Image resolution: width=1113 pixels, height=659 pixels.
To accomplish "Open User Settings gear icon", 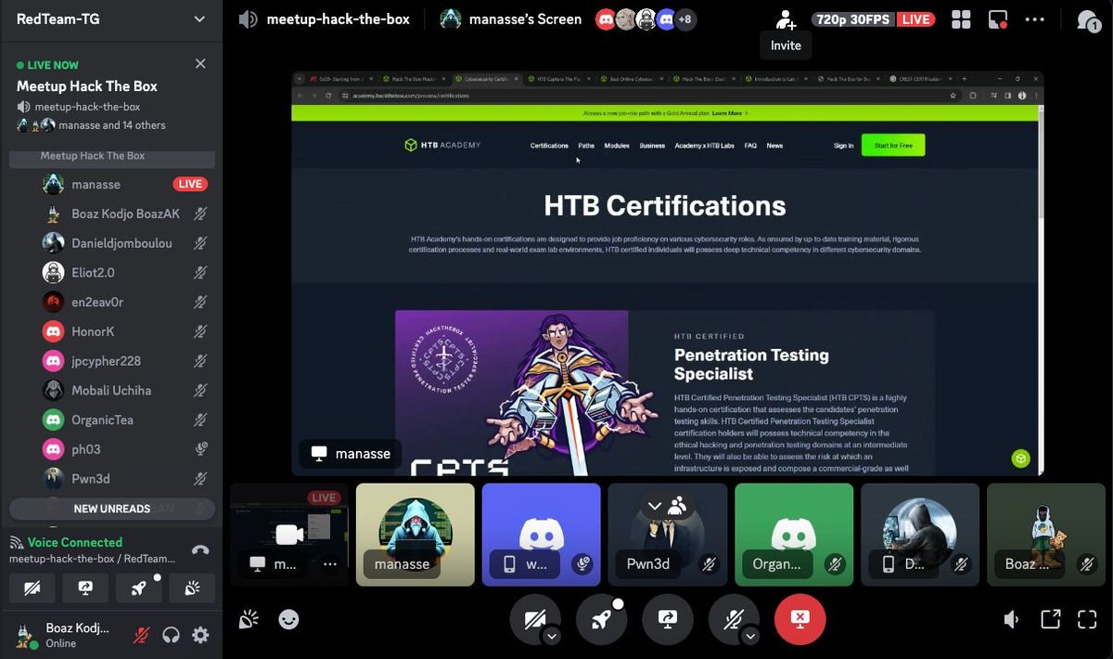I will (200, 636).
